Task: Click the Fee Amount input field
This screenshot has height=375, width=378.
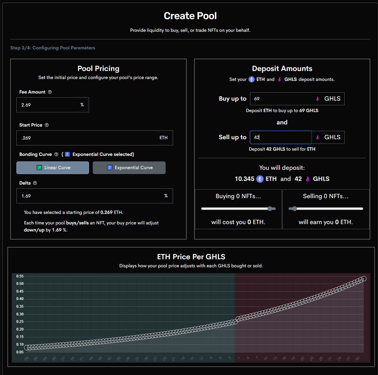Action: click(x=48, y=105)
